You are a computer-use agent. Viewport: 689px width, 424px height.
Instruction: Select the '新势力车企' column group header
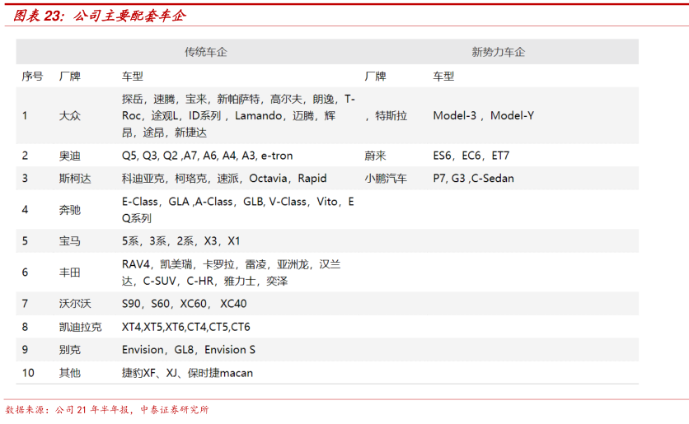(x=498, y=52)
